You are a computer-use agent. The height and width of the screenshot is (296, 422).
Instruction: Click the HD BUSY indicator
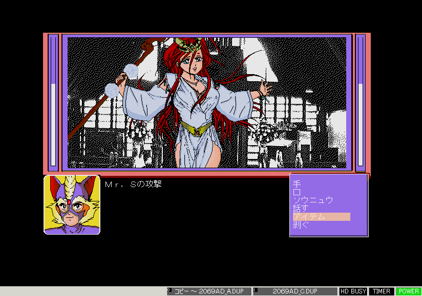click(x=353, y=291)
